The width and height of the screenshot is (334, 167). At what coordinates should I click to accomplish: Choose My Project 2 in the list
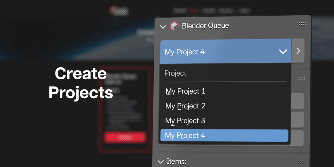tap(185, 106)
